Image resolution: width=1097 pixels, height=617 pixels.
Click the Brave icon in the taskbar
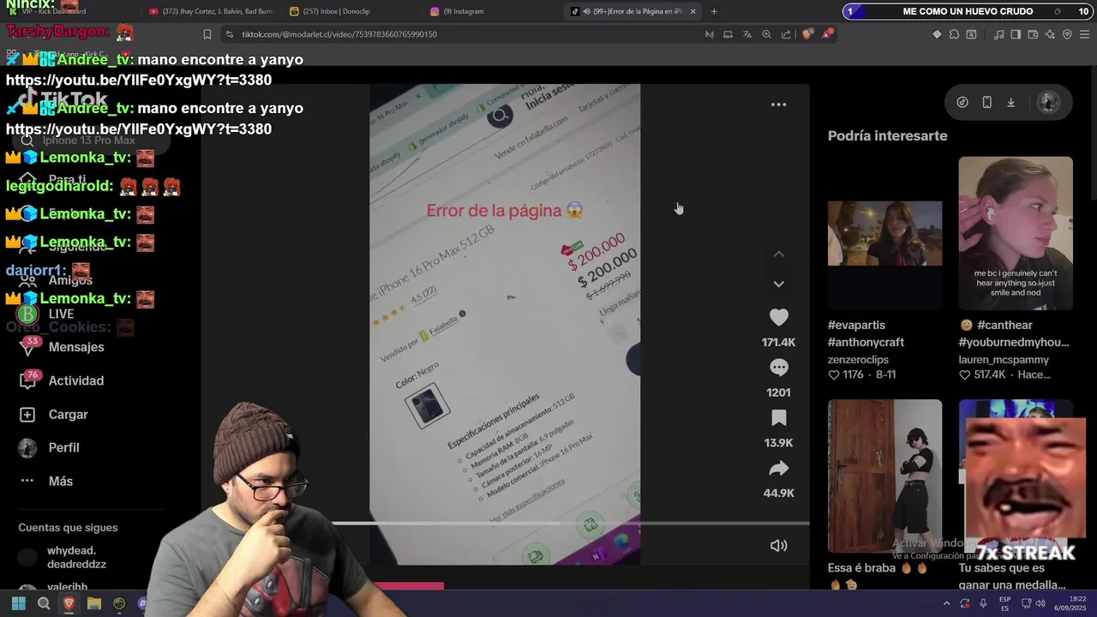click(69, 603)
